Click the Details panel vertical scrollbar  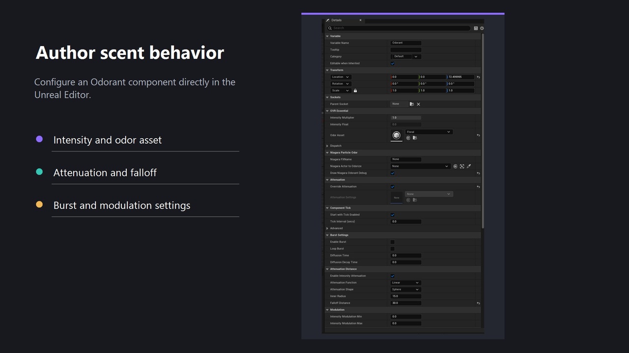(x=483, y=131)
